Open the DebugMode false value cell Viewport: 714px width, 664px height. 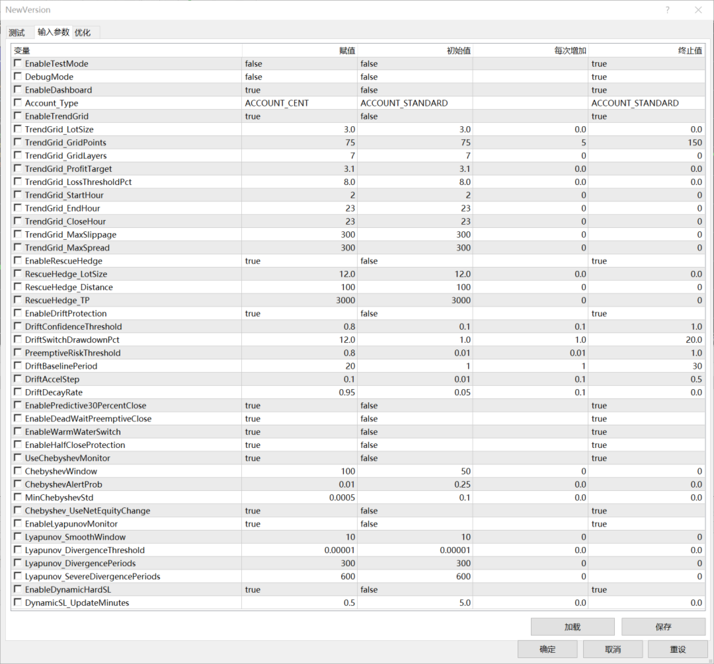(299, 77)
